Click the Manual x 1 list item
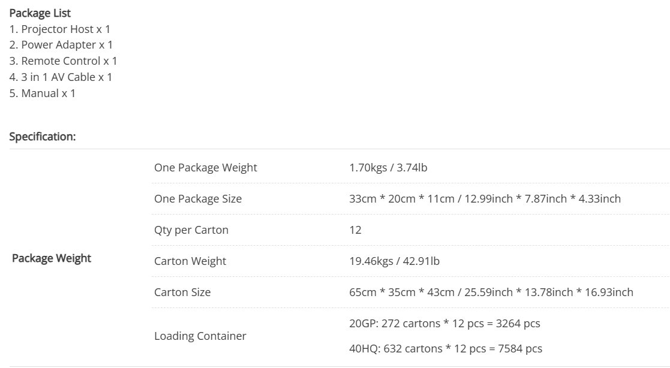Screen dimensions: 670x368 click(43, 93)
